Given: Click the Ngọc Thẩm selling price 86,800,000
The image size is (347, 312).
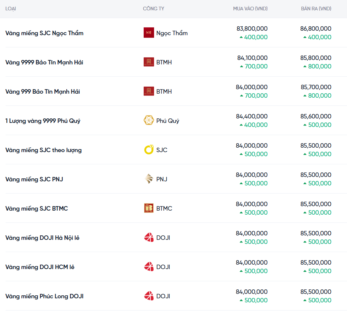Looking at the screenshot, I should (x=316, y=28).
